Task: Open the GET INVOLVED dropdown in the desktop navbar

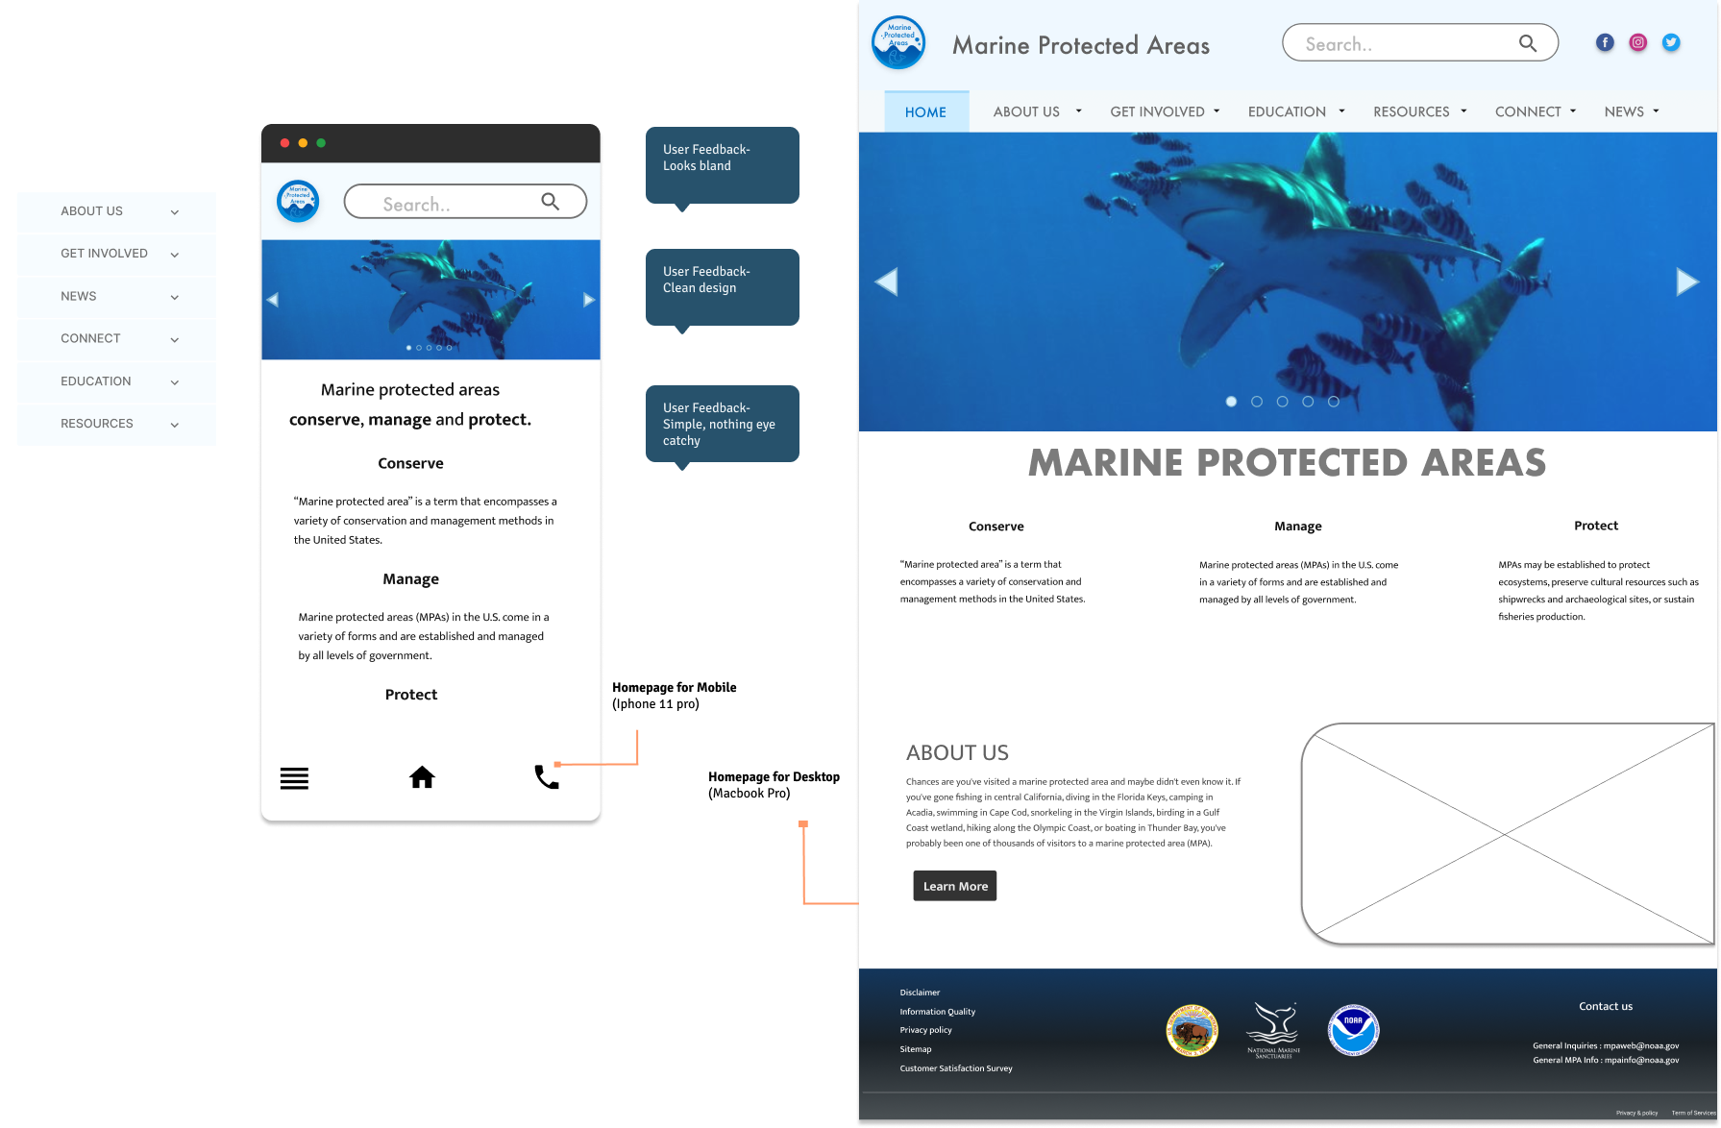Action: 1164,111
